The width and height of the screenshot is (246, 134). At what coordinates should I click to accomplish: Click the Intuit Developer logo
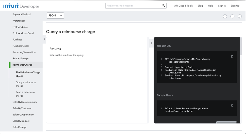[x=21, y=6]
